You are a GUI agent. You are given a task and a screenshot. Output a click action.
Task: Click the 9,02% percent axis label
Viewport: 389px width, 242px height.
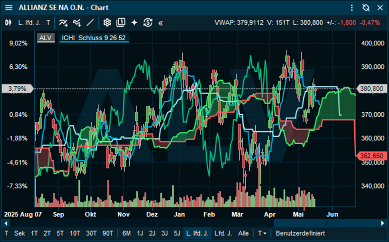(18, 43)
